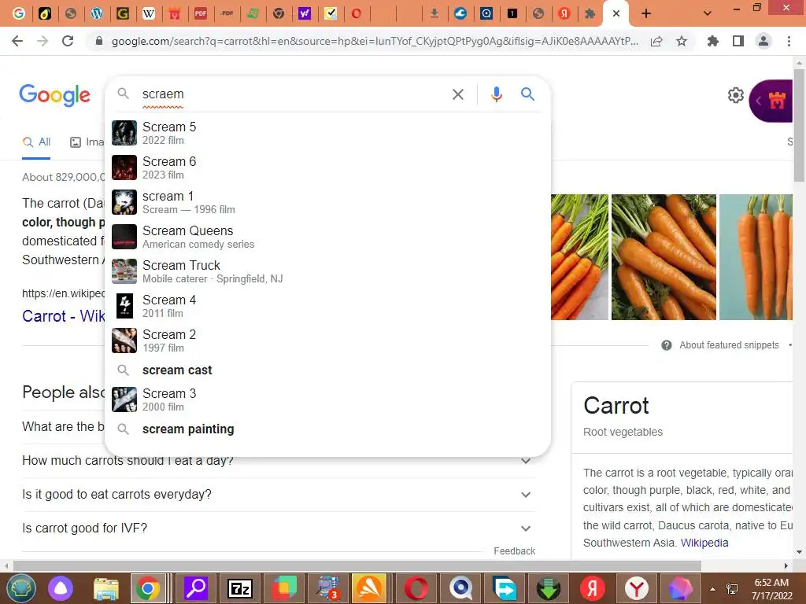Open Opera browser from taskbar
The width and height of the screenshot is (806, 604).
pos(416,588)
